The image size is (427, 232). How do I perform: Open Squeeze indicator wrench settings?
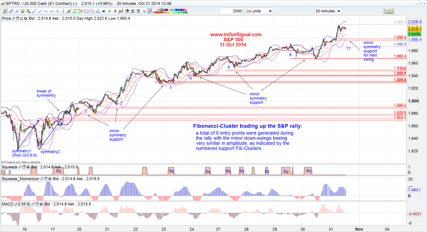pyautogui.click(x=20, y=167)
